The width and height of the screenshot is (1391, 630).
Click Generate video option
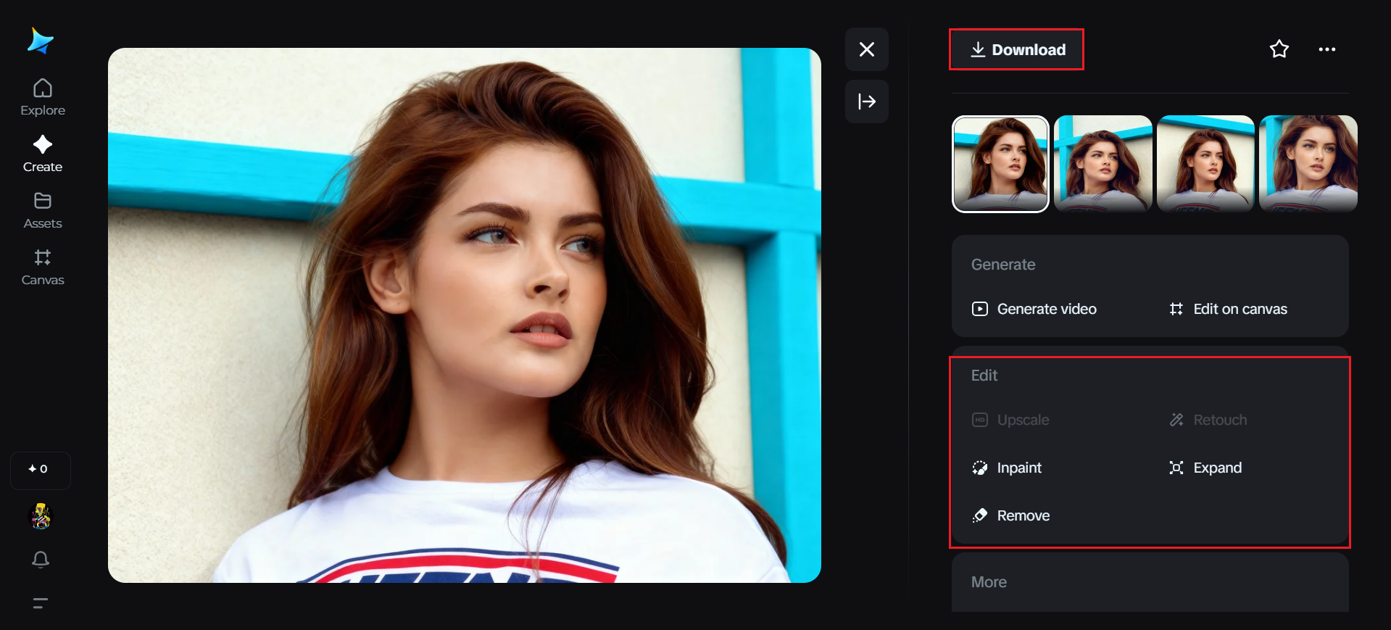point(1034,309)
